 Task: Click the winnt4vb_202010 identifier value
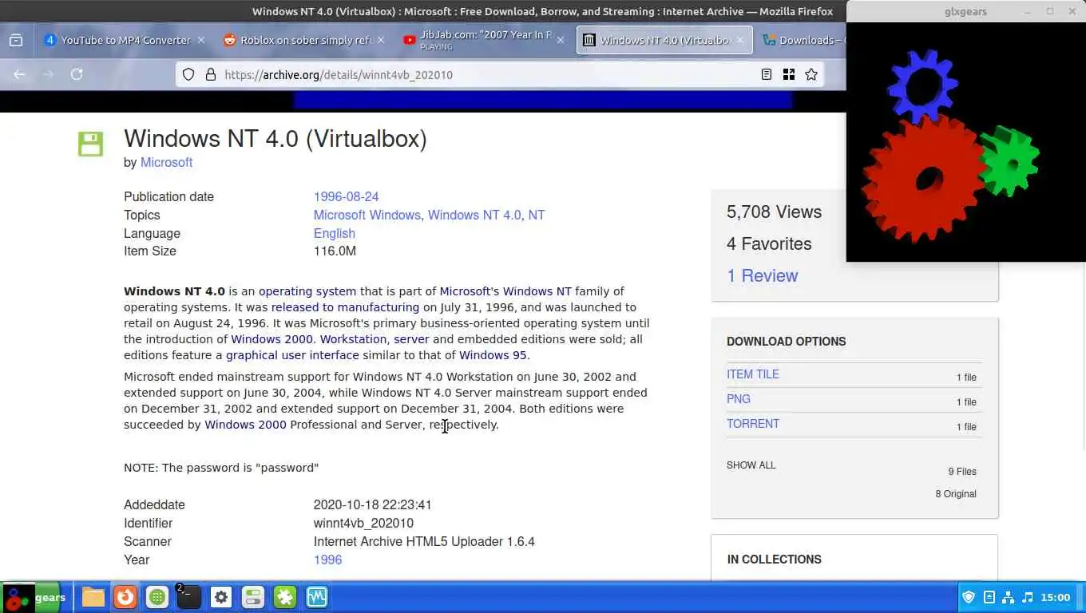coord(363,523)
